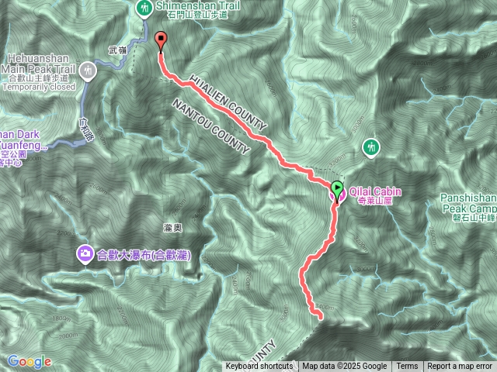The height and width of the screenshot is (372, 497).
Task: Click the Shimenshan Trail hiking icon
Action: [x=144, y=8]
